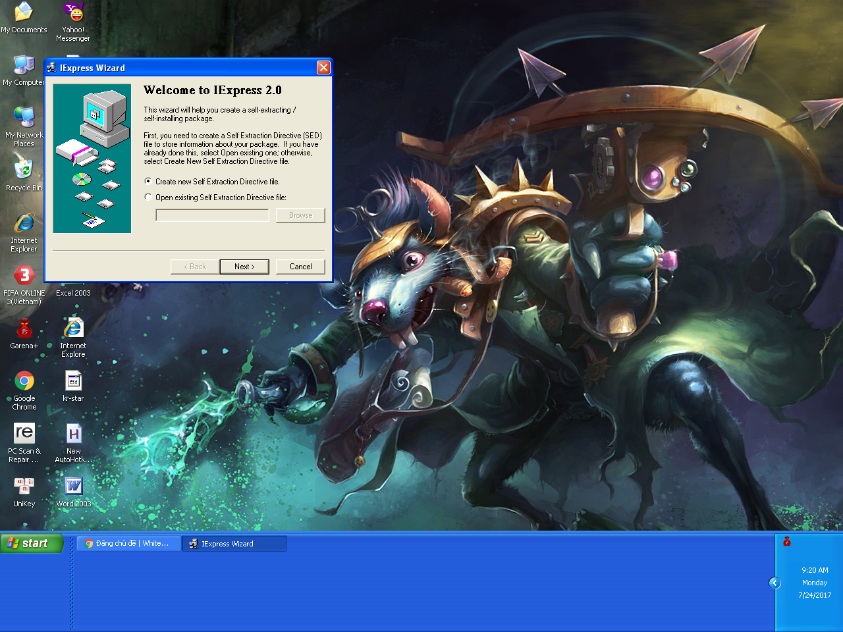Click the wizard computer illustration
This screenshot has height=632, width=843.
coord(92,159)
